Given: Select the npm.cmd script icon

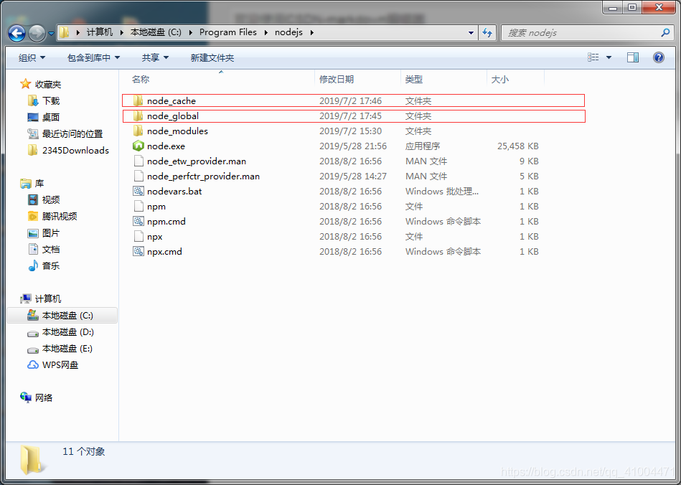Looking at the screenshot, I should click(x=138, y=221).
